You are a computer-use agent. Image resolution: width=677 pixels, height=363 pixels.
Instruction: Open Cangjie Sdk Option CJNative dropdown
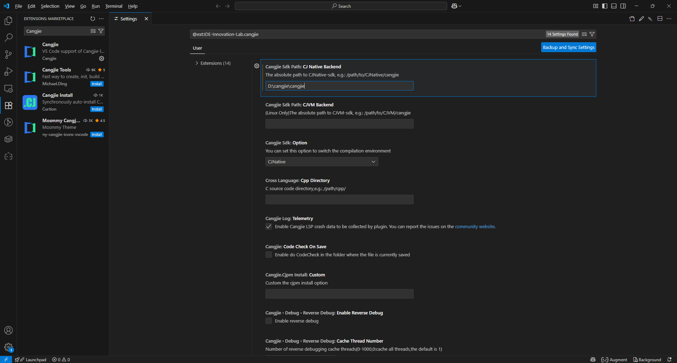322,162
